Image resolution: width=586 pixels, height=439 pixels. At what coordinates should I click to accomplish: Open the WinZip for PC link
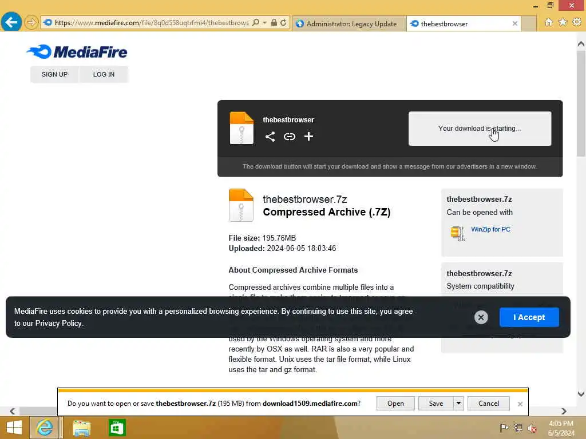coord(490,229)
